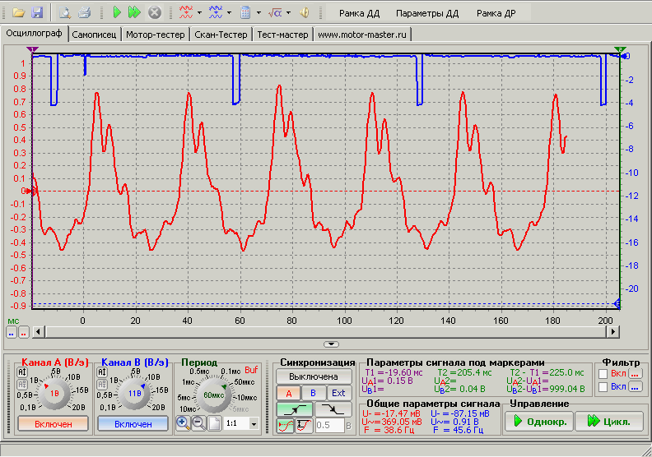Click the gray stop icon in the toolbar

(x=154, y=13)
